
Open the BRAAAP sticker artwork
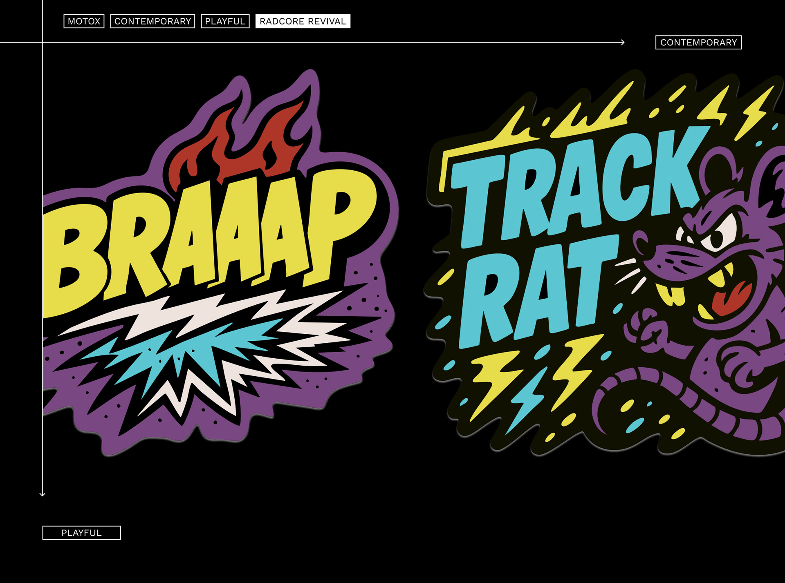click(x=221, y=262)
